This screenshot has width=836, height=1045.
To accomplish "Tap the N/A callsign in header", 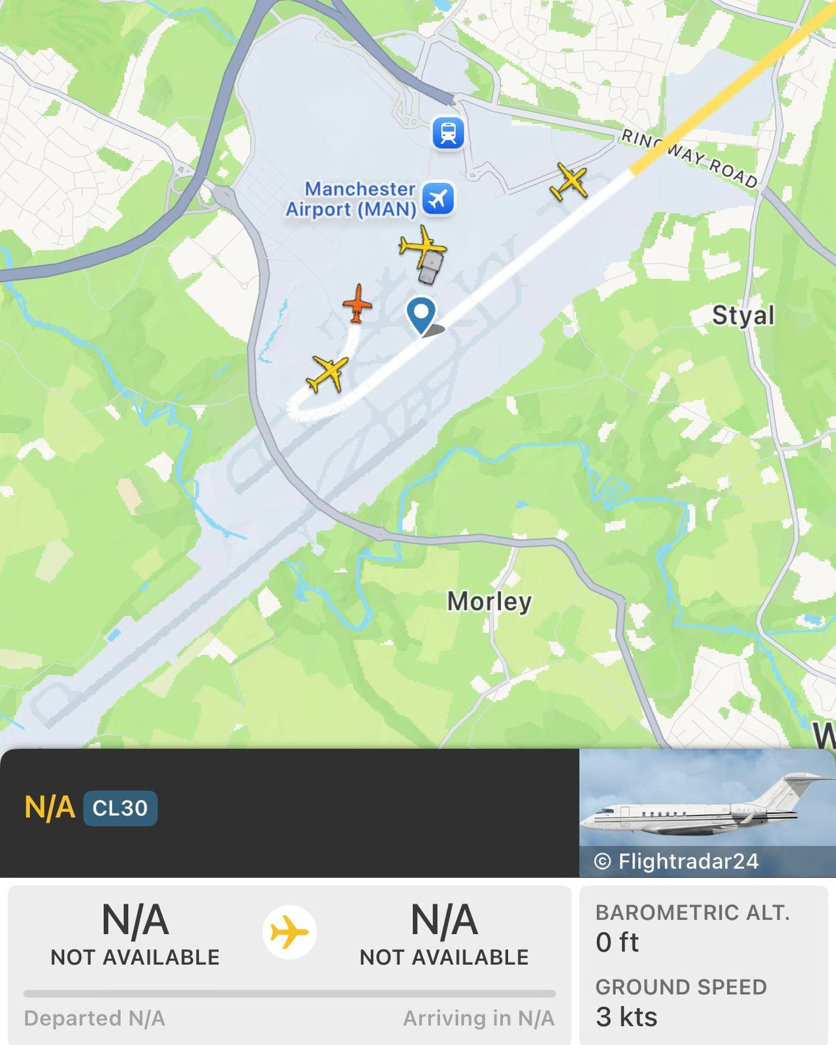I will pyautogui.click(x=50, y=808).
